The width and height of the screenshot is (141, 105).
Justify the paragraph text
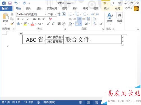click(x=84, y=19)
